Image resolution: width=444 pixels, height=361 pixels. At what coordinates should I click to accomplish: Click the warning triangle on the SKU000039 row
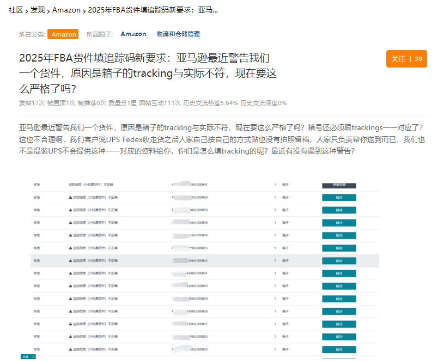click(70, 198)
